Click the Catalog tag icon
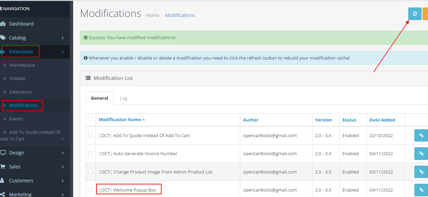This screenshot has width=428, height=197. pos(3,38)
